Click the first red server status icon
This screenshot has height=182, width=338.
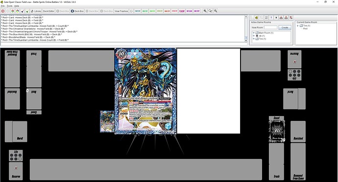click(281, 18)
